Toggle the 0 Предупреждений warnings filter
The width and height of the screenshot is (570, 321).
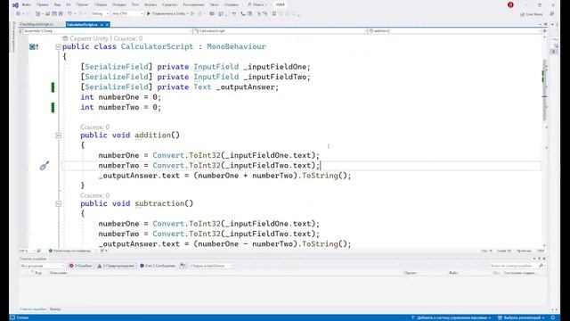116,266
